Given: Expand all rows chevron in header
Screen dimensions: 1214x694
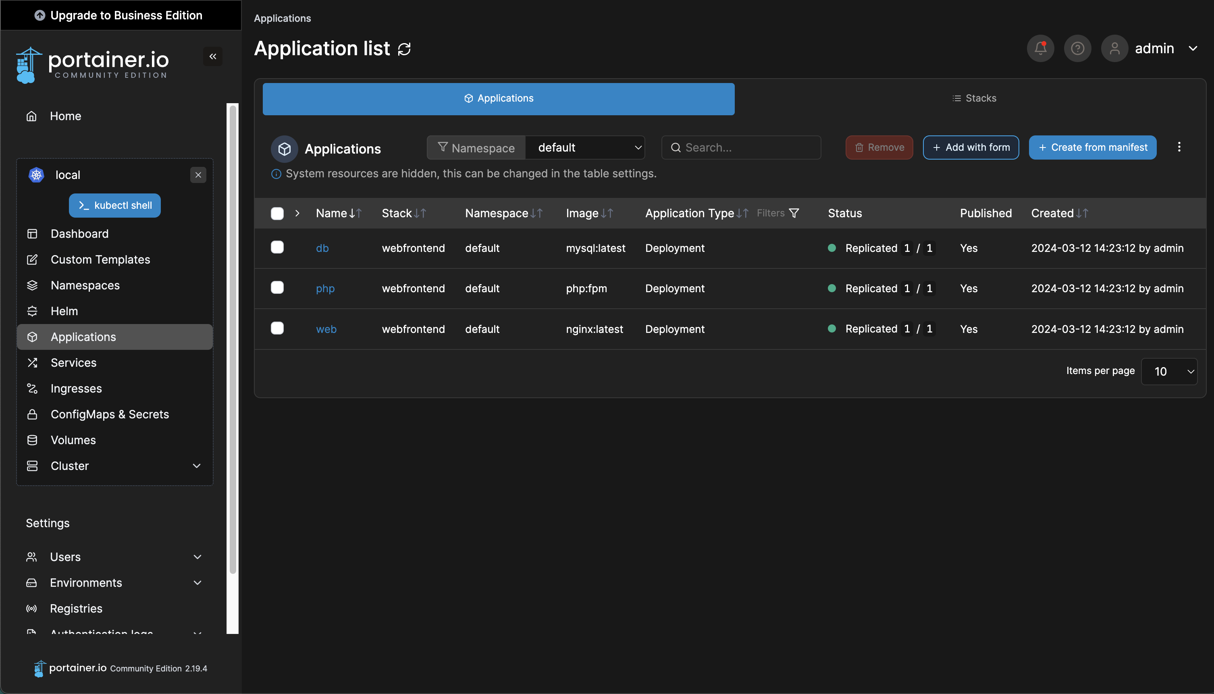Looking at the screenshot, I should pyautogui.click(x=297, y=214).
